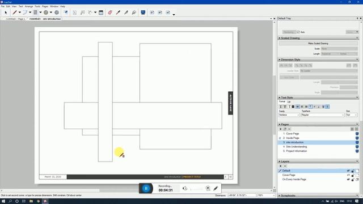This screenshot has height=204, width=363.
Task: Start Presentation with the monitor icon
Action: pyautogui.click(x=143, y=12)
